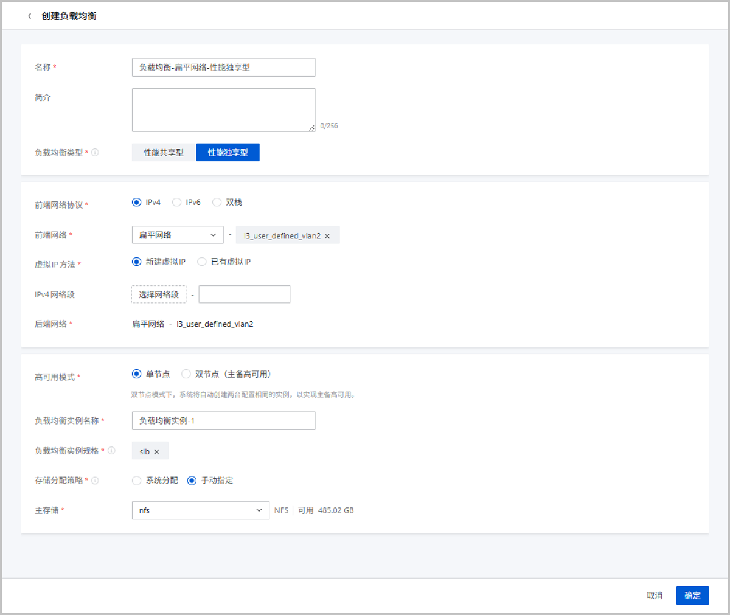
Task: Choose 已有虚拟IP radio option
Action: 202,262
